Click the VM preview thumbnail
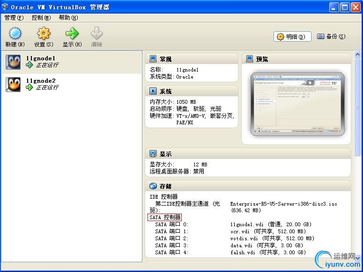363x272 pixels. [x=297, y=104]
